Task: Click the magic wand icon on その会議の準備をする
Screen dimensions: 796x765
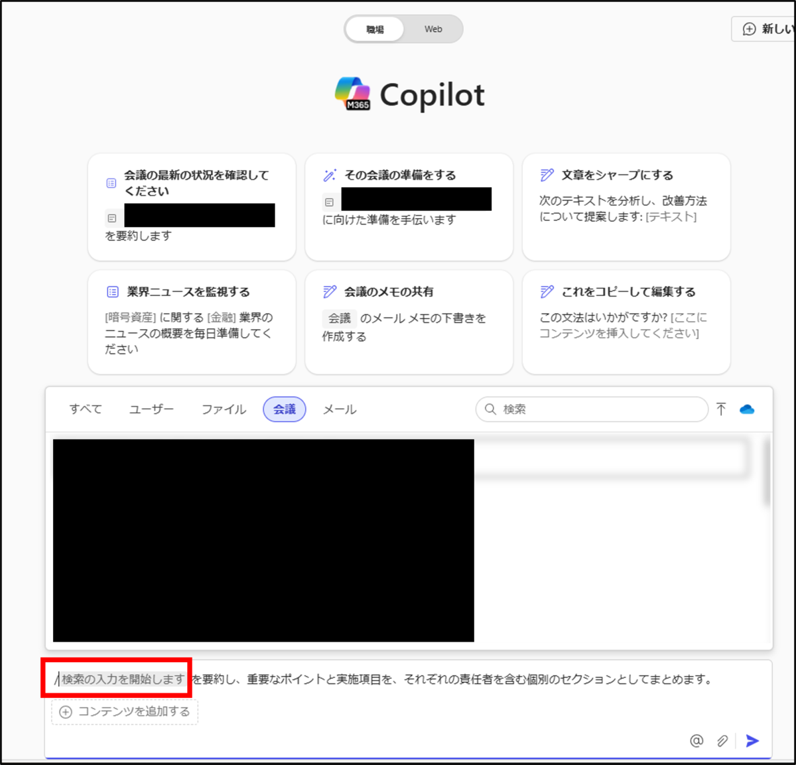Action: coord(330,175)
